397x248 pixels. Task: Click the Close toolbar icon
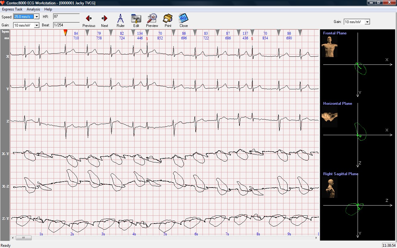(x=184, y=19)
